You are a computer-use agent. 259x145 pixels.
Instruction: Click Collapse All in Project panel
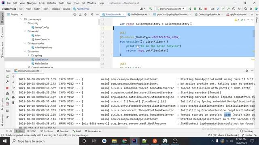85,14
